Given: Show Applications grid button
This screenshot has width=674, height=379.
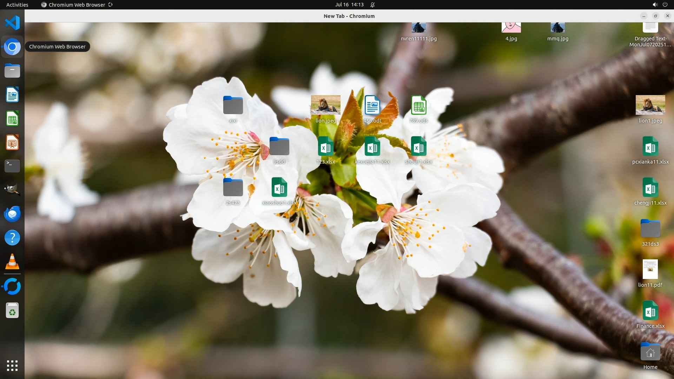Looking at the screenshot, I should 12,366.
